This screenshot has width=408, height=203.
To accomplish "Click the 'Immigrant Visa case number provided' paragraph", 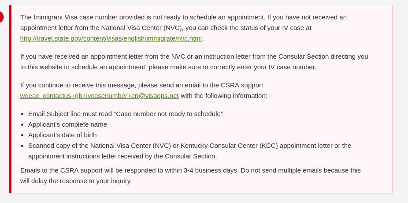I will coord(183,28).
